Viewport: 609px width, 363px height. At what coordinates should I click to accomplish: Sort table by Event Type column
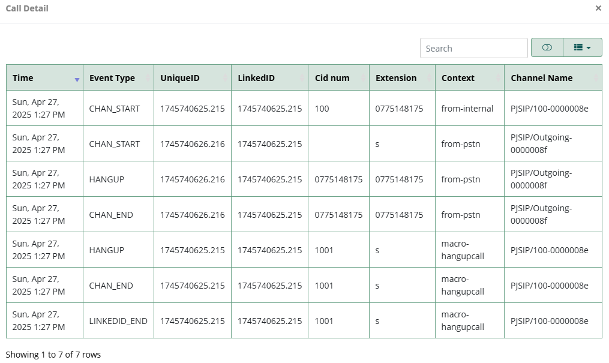click(x=118, y=78)
